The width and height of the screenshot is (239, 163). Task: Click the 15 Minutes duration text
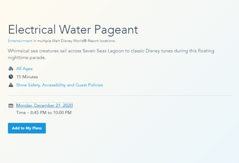(27, 77)
